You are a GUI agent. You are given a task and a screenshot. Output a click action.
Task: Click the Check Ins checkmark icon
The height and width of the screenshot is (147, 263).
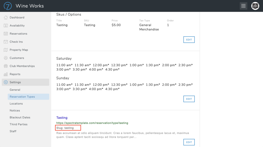6,42
